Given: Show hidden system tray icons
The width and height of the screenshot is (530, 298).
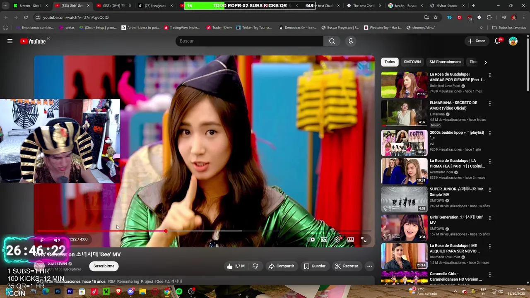Looking at the screenshot, I should tap(455, 291).
